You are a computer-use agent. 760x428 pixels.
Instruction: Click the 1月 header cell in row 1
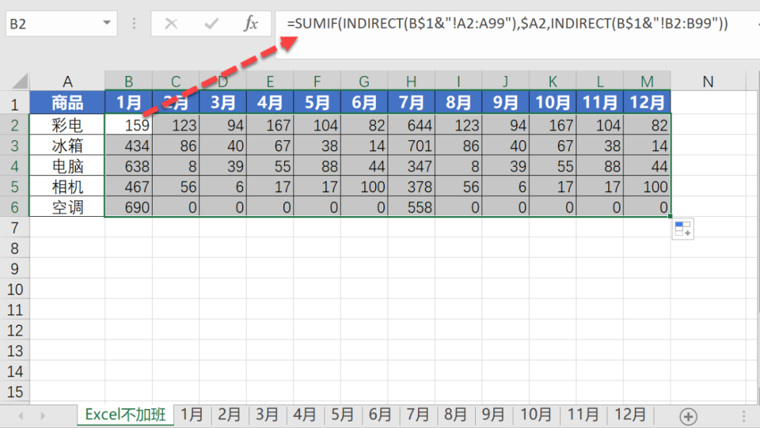click(129, 103)
